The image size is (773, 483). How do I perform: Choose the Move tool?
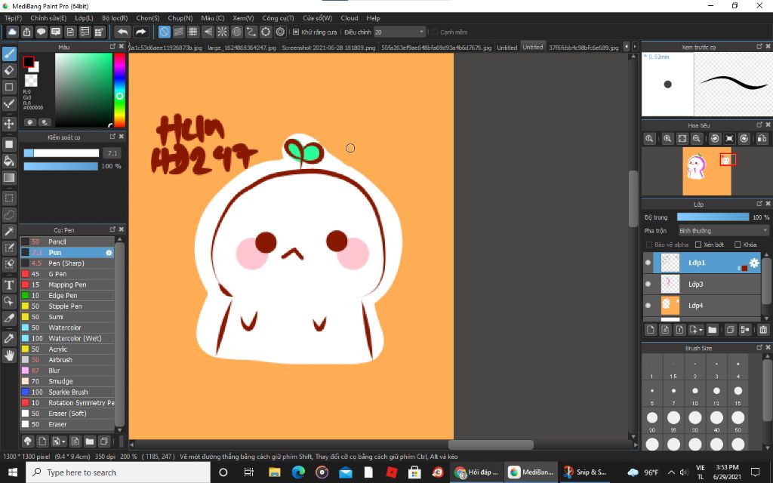click(x=9, y=123)
